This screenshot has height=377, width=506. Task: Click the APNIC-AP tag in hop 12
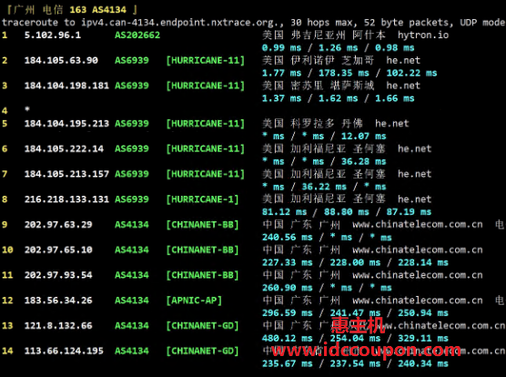(194, 301)
